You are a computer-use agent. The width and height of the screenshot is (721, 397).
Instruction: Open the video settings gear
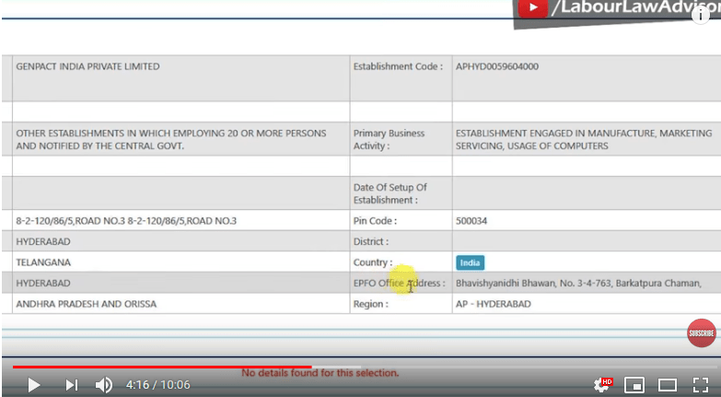(601, 385)
